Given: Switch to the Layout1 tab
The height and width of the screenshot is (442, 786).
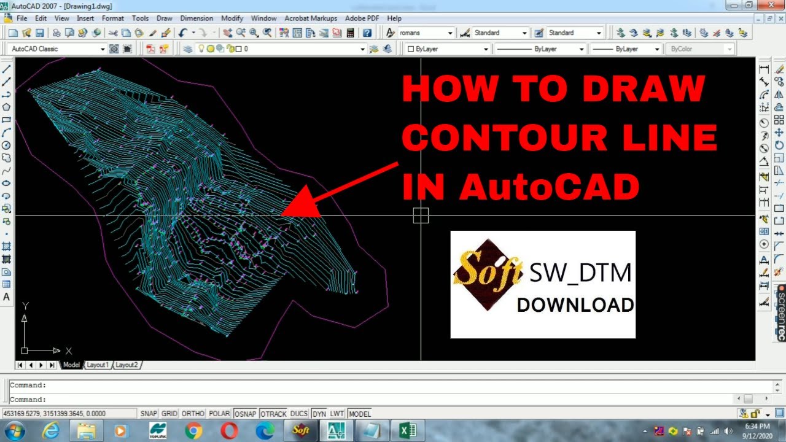Looking at the screenshot, I should click(97, 365).
